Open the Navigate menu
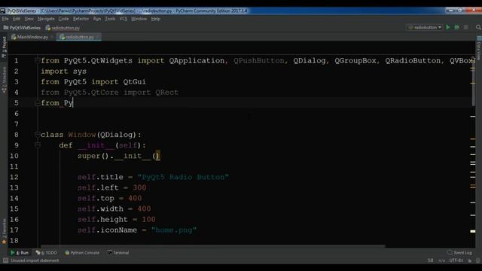The image size is (482, 271). click(x=46, y=19)
